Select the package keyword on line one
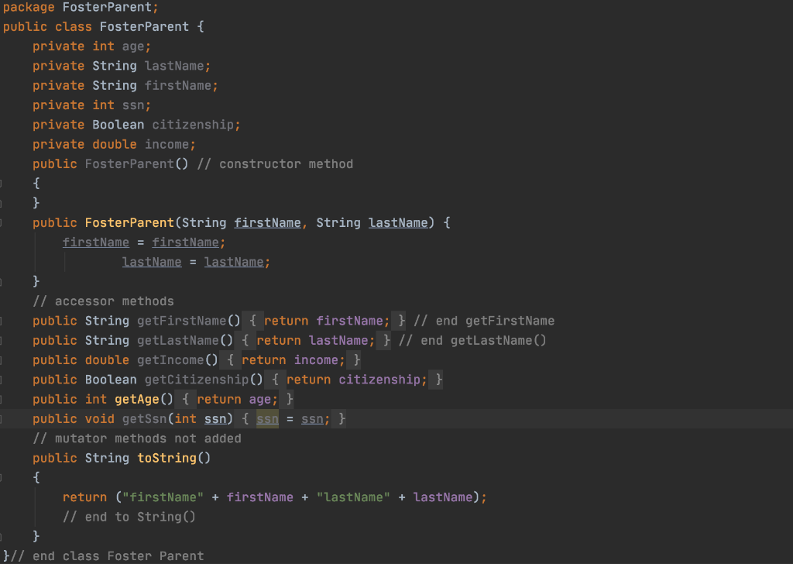 30,7
